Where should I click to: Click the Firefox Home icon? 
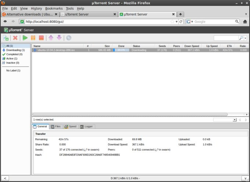tap(245, 22)
